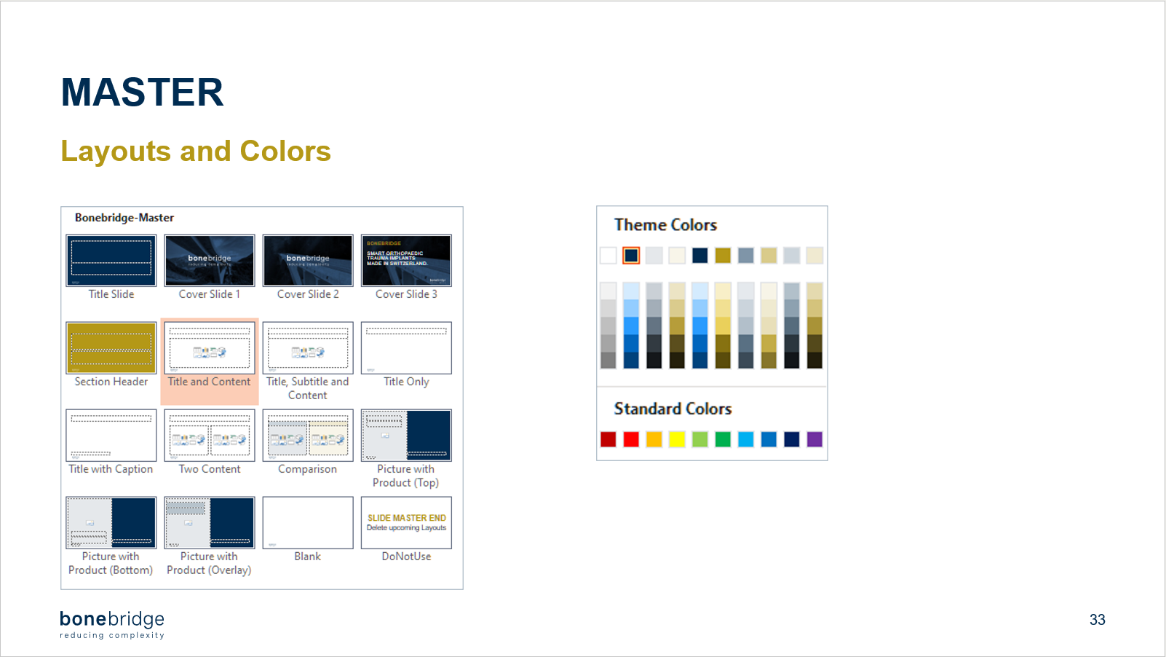1166x657 pixels.
Task: Select the Blank layout thumbnail
Action: pos(308,523)
